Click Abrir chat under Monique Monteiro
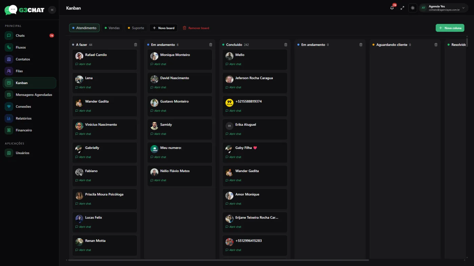Screen dimensions: 474x266 (x=158, y=64)
